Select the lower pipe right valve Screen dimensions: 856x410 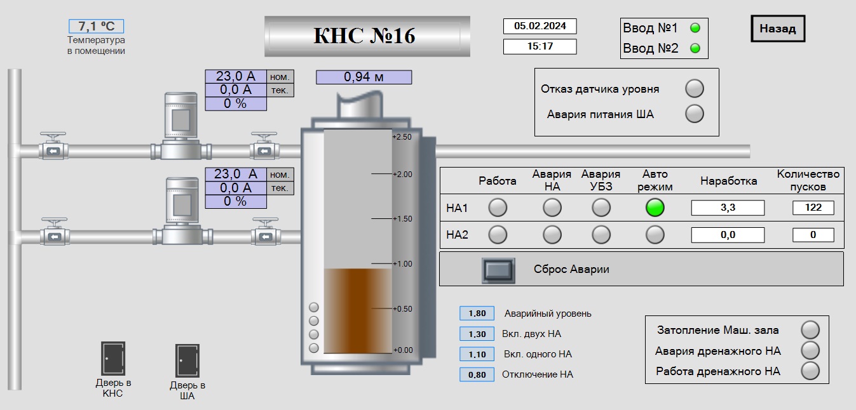coord(264,236)
